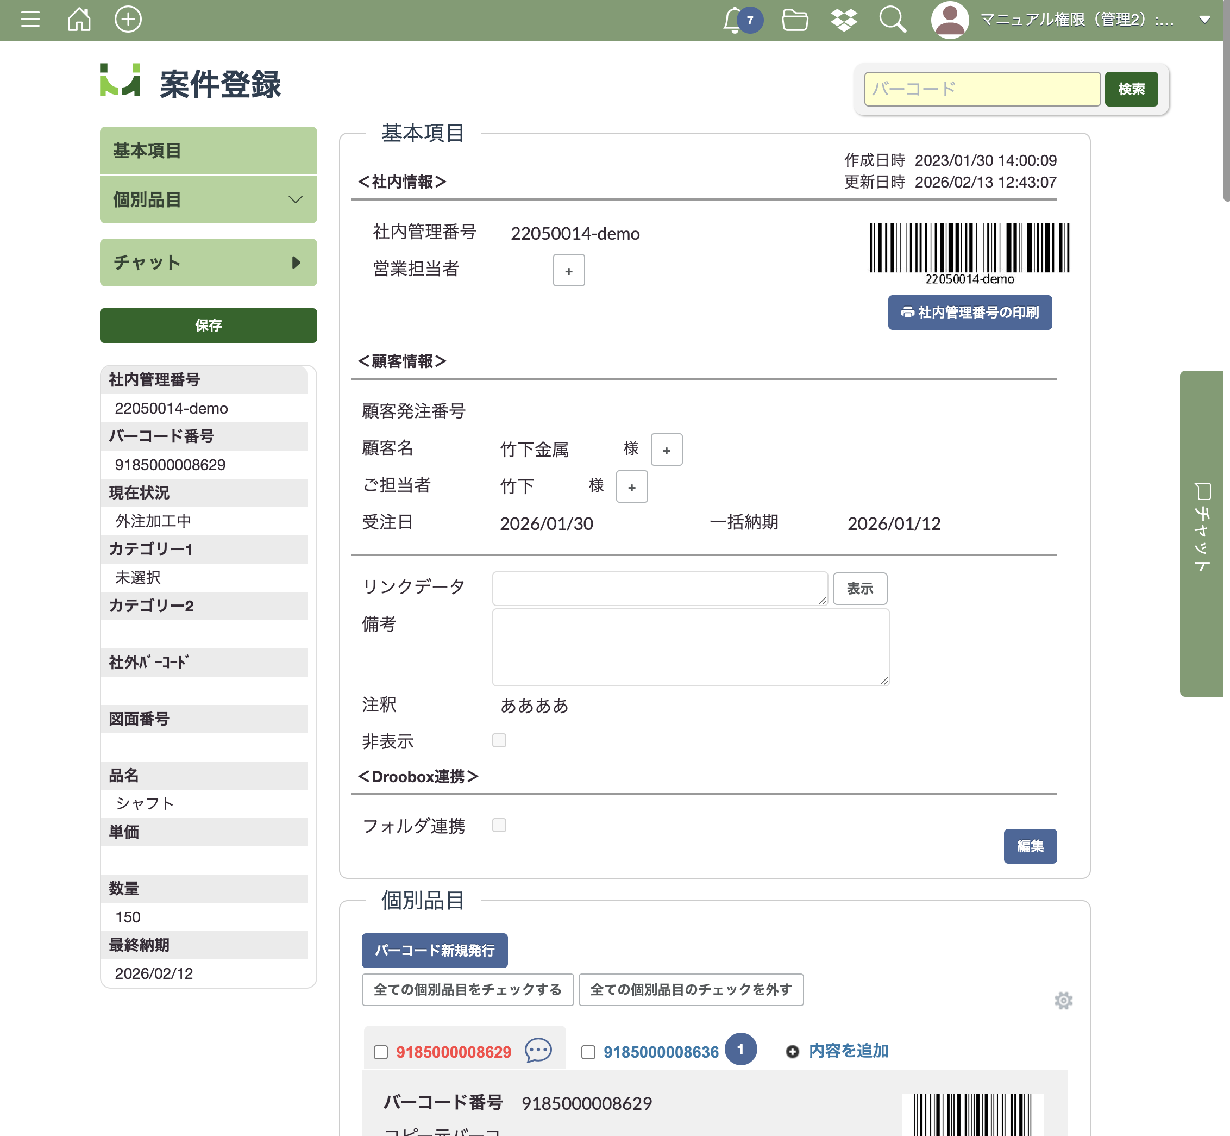This screenshot has height=1136, width=1230.
Task: Open chat bubble icon beside 9185000008629
Action: pyautogui.click(x=538, y=1051)
